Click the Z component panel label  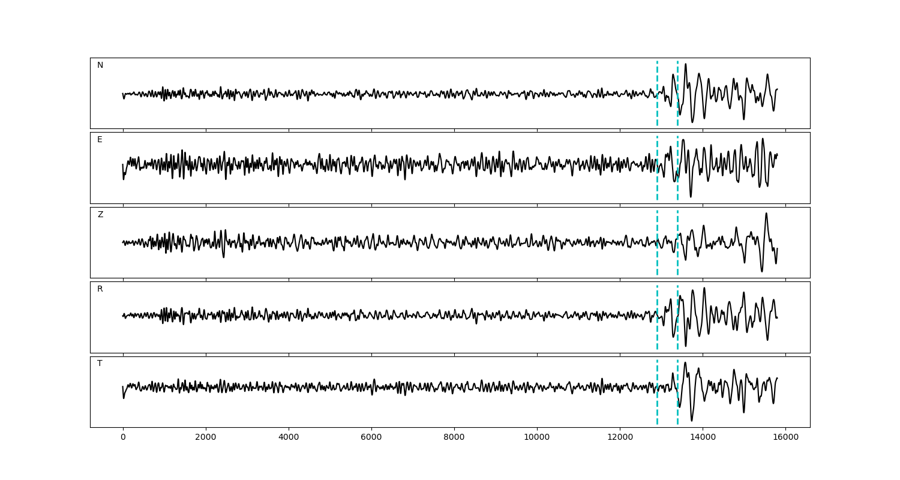pyautogui.click(x=100, y=215)
